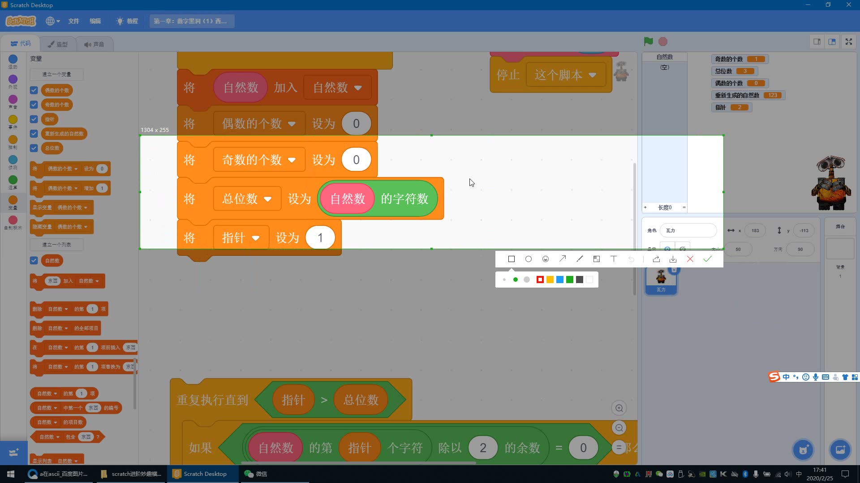Open 这个脚本 dropdown in stop block
The width and height of the screenshot is (860, 483).
click(565, 75)
